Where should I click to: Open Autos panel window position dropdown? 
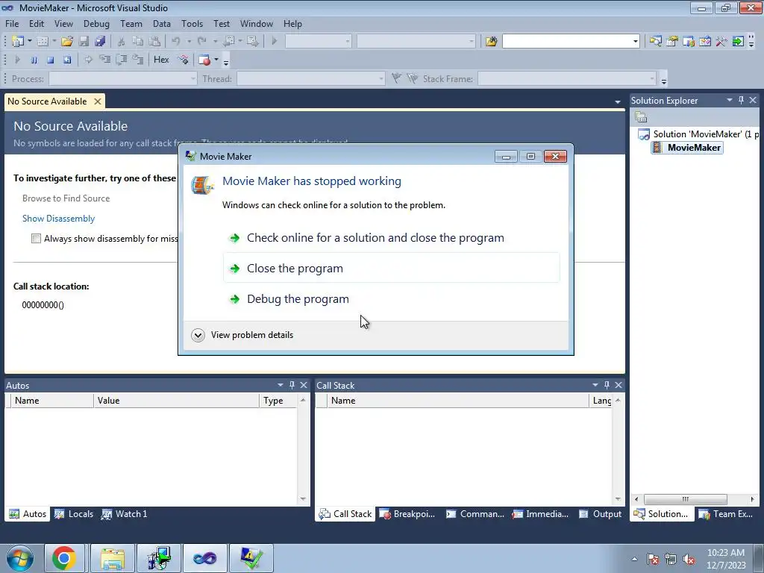click(x=281, y=385)
